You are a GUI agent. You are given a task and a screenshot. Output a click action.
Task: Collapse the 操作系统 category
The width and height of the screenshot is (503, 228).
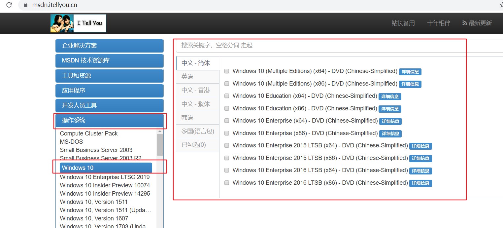pos(109,120)
